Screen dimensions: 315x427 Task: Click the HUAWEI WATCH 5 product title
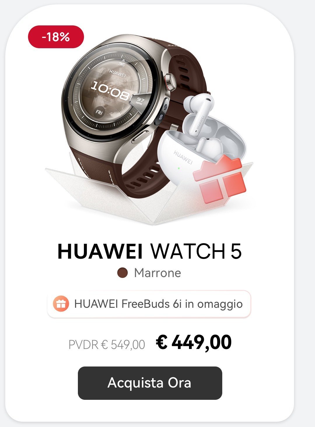150,251
